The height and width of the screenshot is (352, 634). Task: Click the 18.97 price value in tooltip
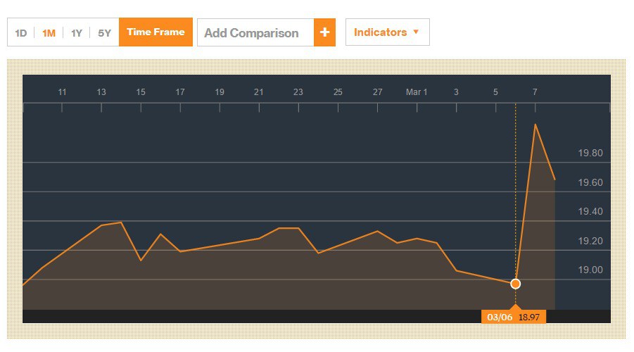[529, 317]
